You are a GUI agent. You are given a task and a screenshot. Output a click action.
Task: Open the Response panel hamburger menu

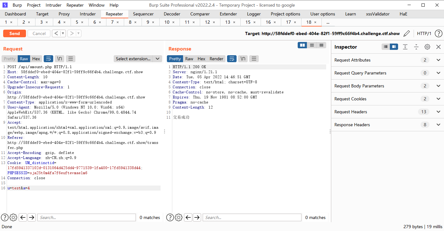coord(254,58)
